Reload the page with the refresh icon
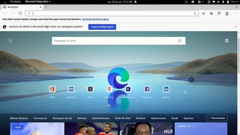 20,13
